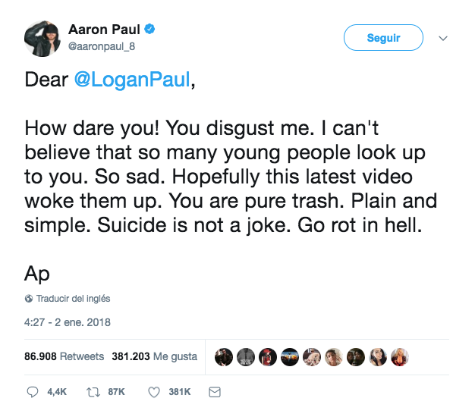View the 86.908 Retweets list

pos(64,356)
